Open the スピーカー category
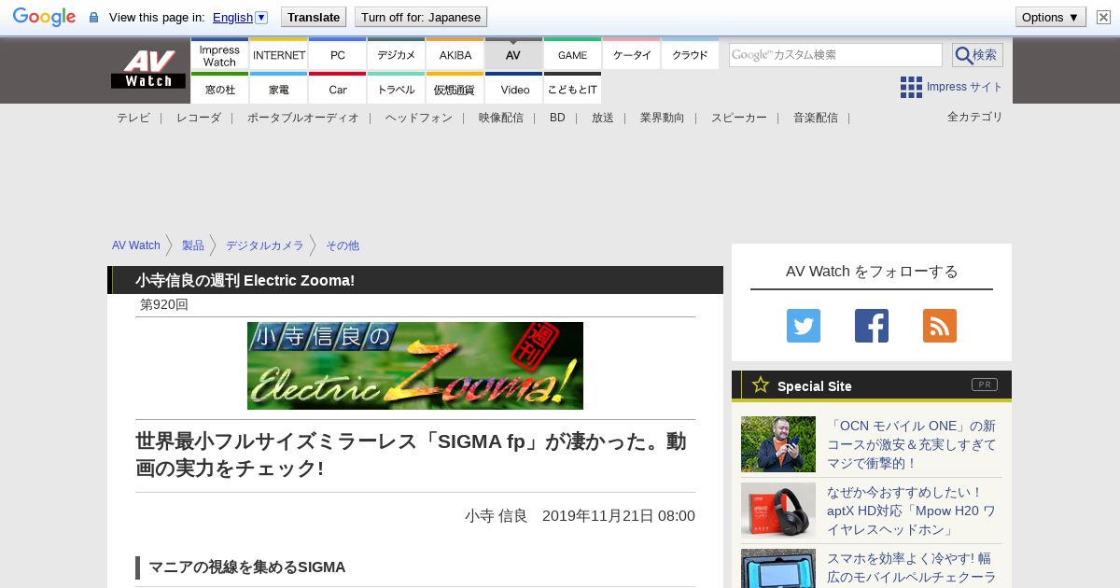Image resolution: width=1120 pixels, height=588 pixels. (739, 118)
